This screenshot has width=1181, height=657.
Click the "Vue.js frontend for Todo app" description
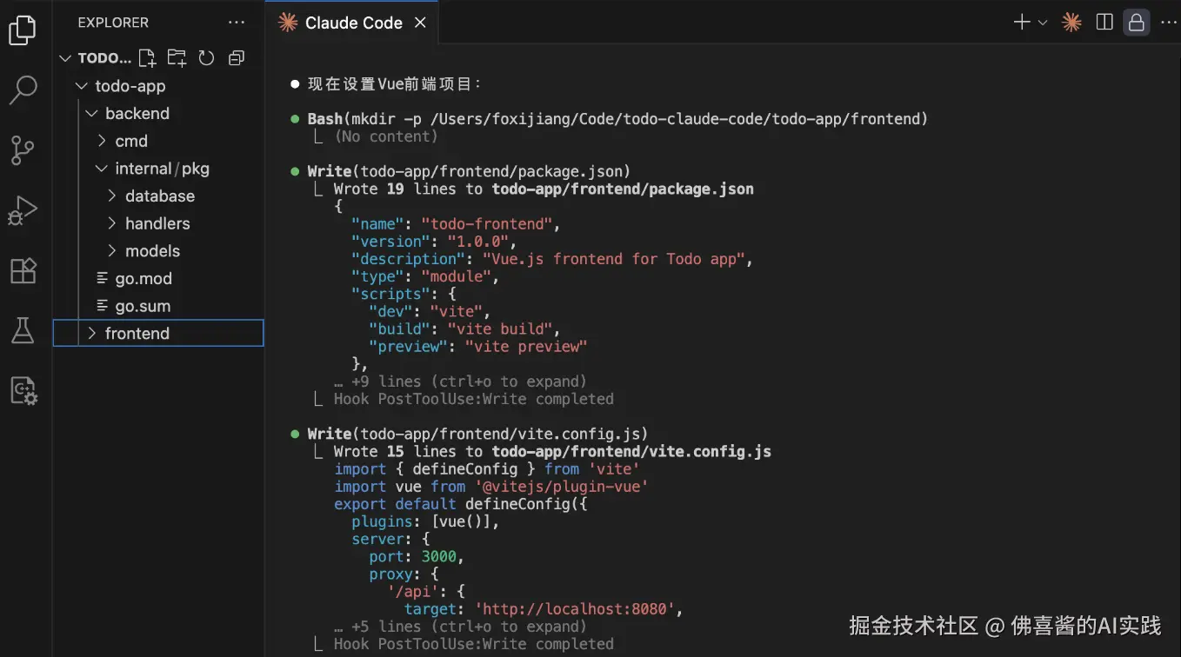(613, 259)
